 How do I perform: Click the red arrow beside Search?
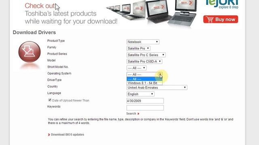click(x=138, y=114)
